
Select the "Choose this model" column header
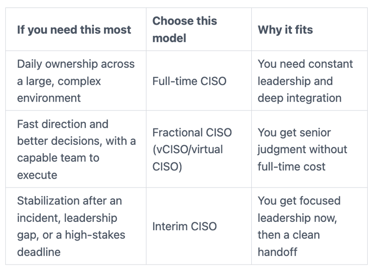(185, 29)
